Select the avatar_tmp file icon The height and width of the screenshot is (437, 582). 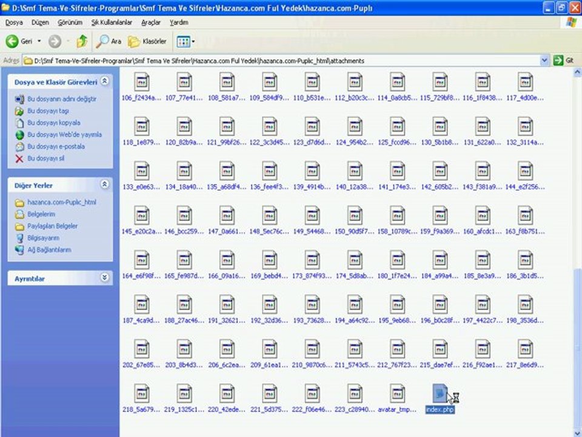(x=397, y=393)
